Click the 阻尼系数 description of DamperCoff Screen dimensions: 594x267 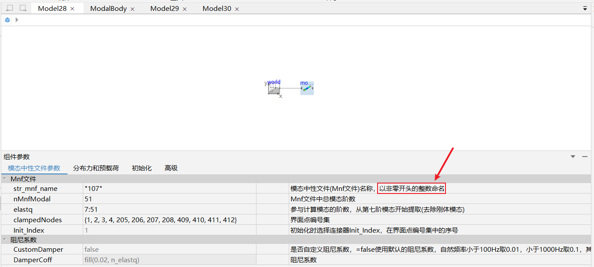pyautogui.click(x=304, y=260)
